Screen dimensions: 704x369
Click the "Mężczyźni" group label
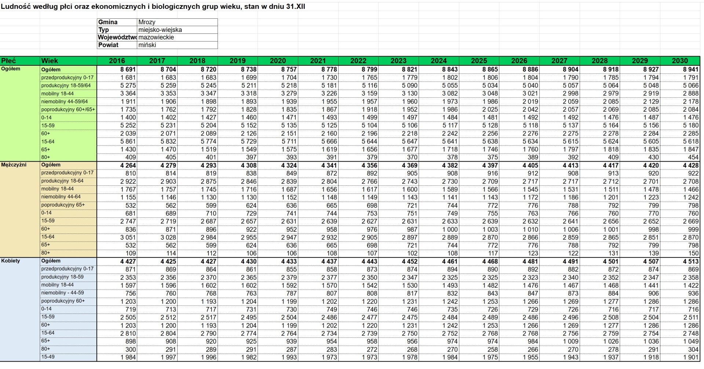point(14,165)
